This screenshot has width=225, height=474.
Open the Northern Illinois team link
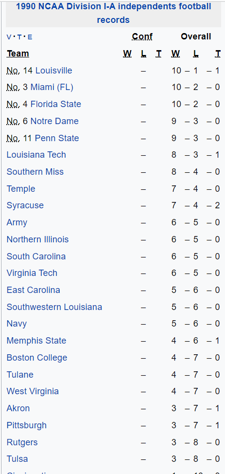click(37, 239)
